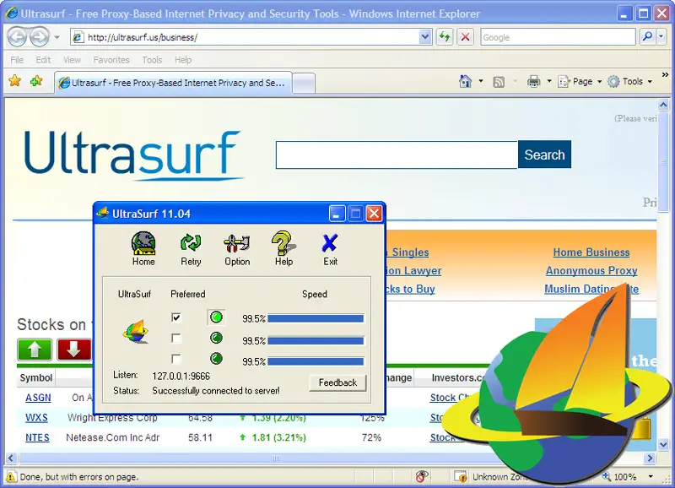Click third server green status light
This screenshot has height=488, width=675.
(217, 358)
